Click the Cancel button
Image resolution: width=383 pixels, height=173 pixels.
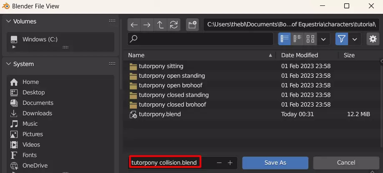[x=346, y=163]
